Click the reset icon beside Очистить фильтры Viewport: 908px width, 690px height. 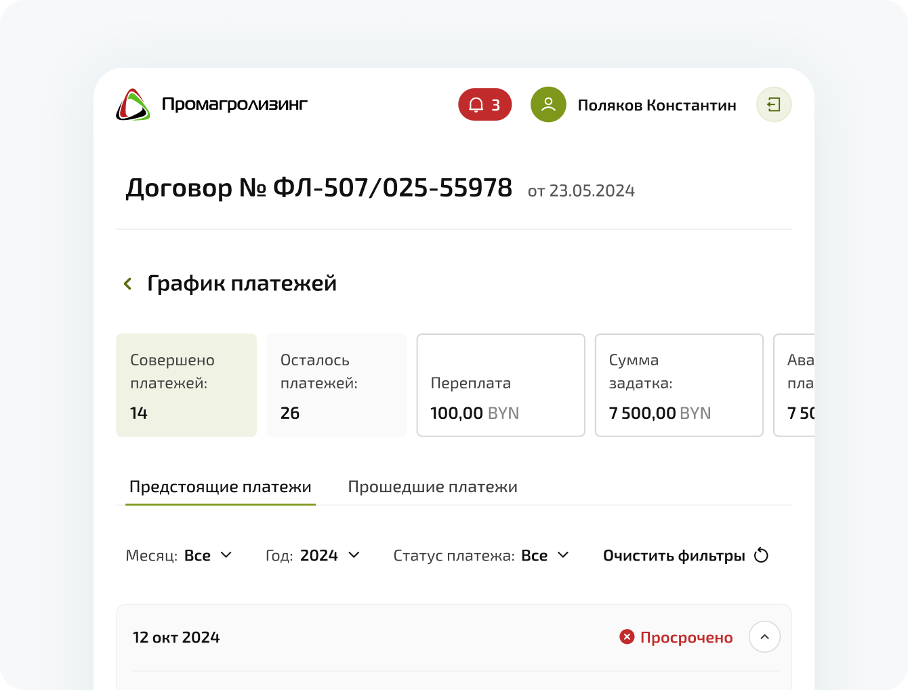tap(761, 555)
